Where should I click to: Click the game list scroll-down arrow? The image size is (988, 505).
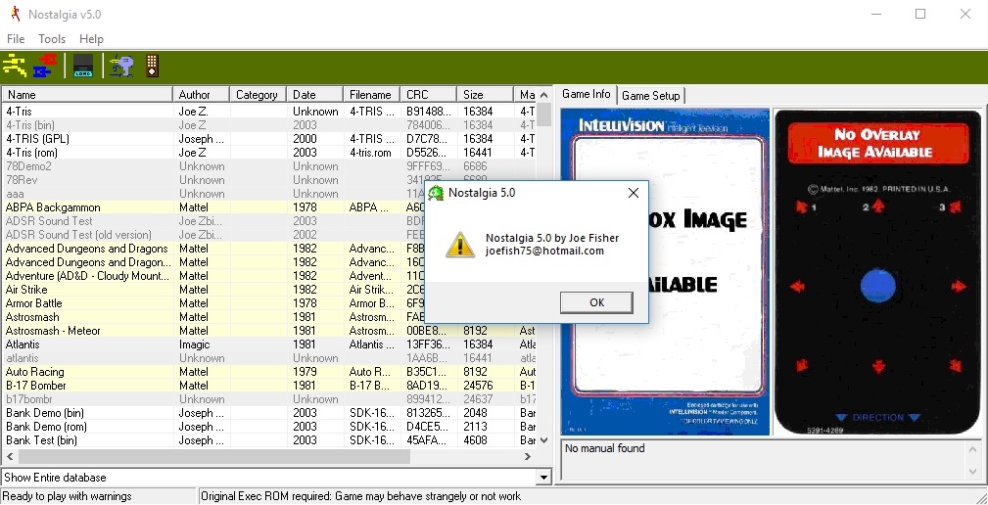coord(544,440)
